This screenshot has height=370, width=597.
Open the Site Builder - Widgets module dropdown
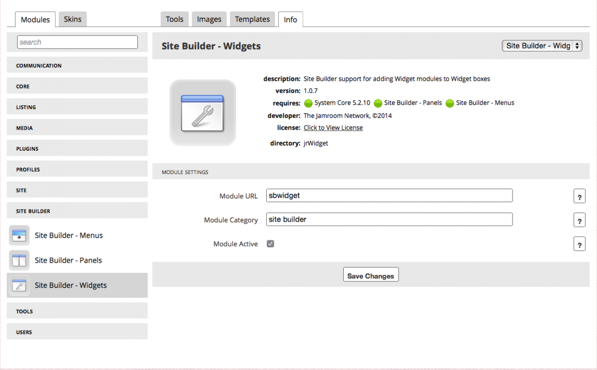click(542, 46)
